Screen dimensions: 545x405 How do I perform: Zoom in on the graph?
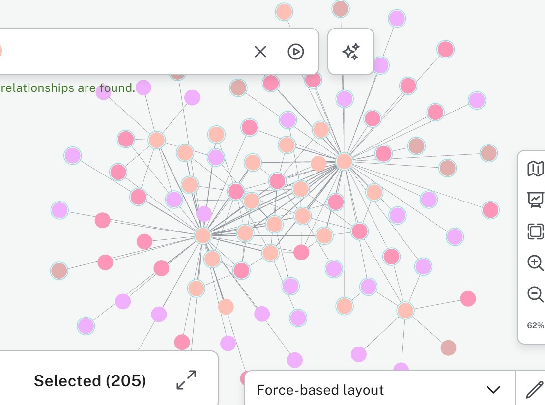click(535, 262)
